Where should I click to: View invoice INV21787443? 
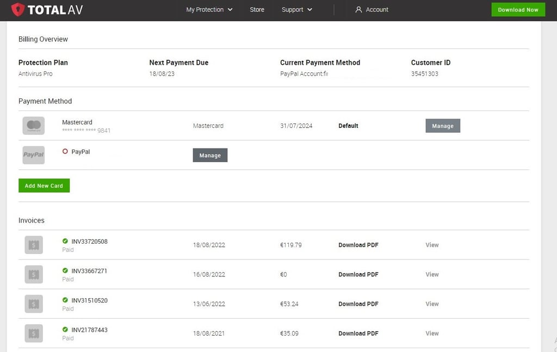pyautogui.click(x=432, y=334)
